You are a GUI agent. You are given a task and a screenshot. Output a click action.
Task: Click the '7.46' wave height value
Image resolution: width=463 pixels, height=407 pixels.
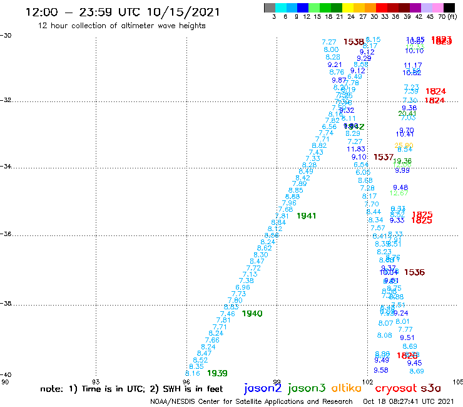(x=227, y=314)
